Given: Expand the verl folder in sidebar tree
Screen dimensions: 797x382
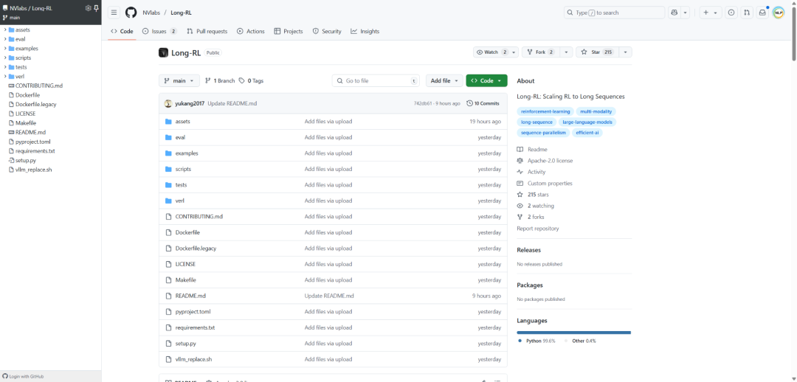Looking at the screenshot, I should (5, 76).
